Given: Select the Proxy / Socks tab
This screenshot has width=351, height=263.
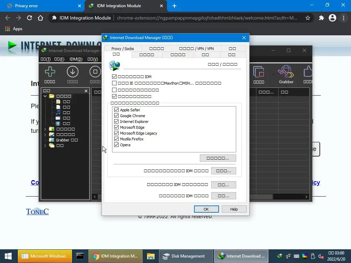Looking at the screenshot, I should coord(122,49).
